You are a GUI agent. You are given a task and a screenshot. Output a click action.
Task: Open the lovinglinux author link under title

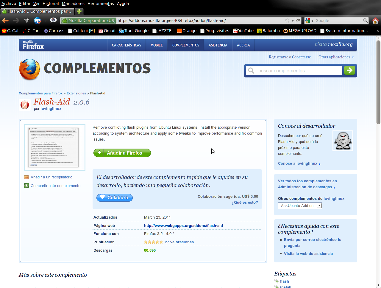[51, 109]
